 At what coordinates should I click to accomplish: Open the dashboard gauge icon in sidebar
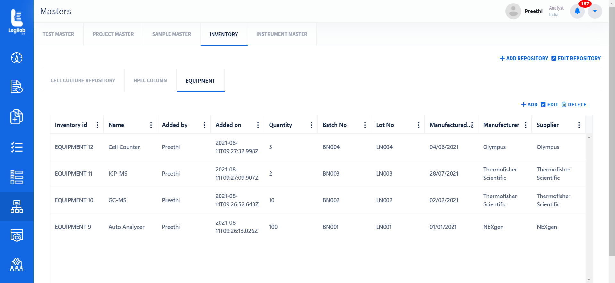(17, 58)
